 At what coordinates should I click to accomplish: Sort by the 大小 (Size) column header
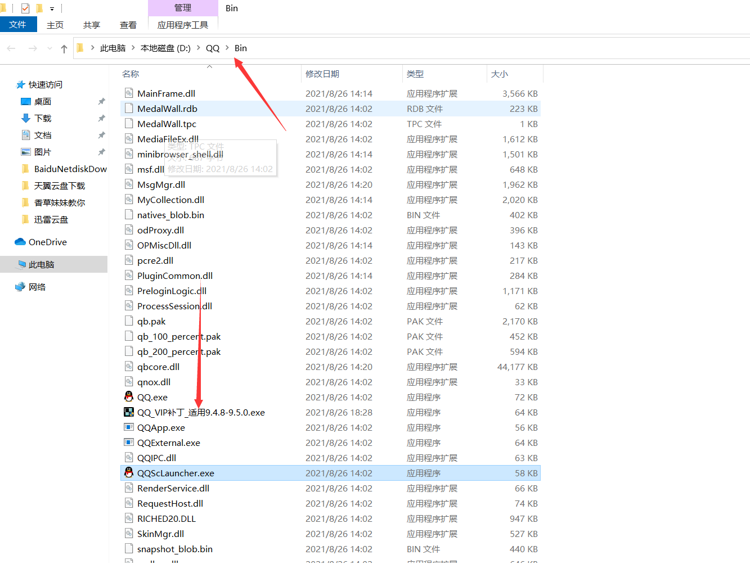[515, 74]
